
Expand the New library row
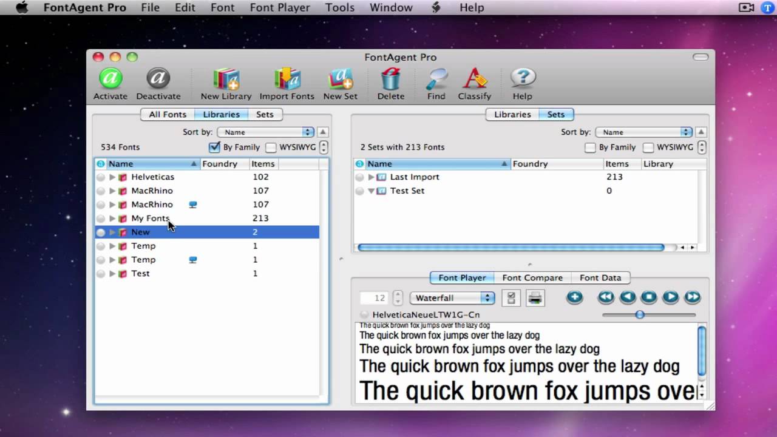click(x=112, y=232)
